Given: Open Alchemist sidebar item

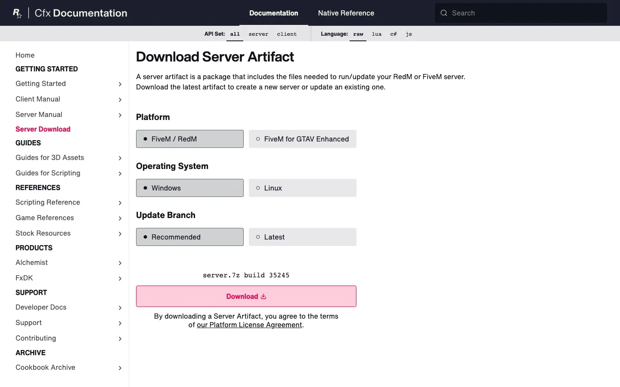Looking at the screenshot, I should point(32,262).
